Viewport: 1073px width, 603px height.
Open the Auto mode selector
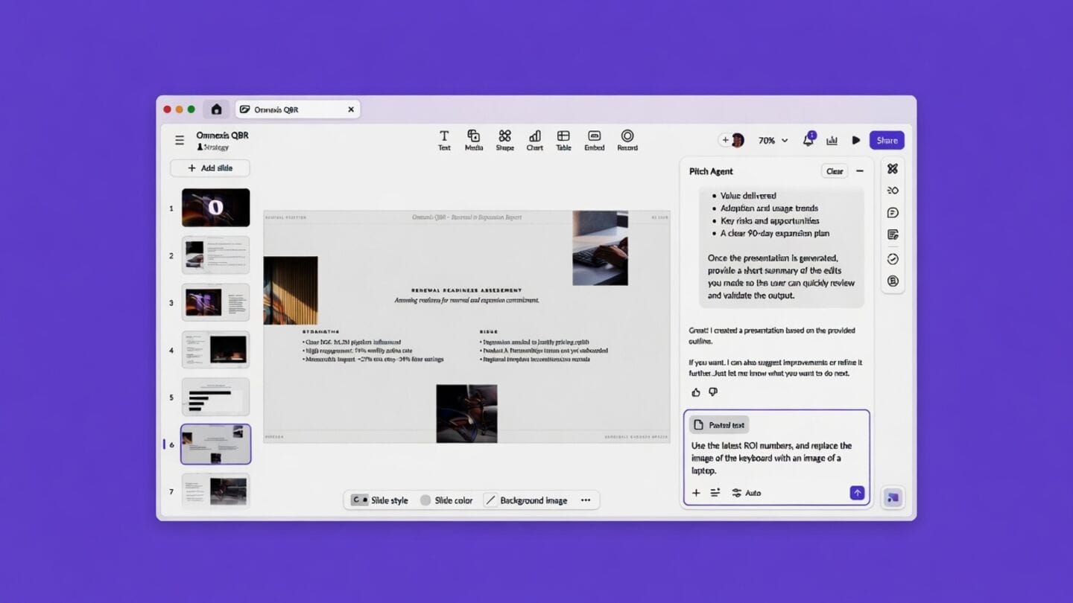(747, 493)
